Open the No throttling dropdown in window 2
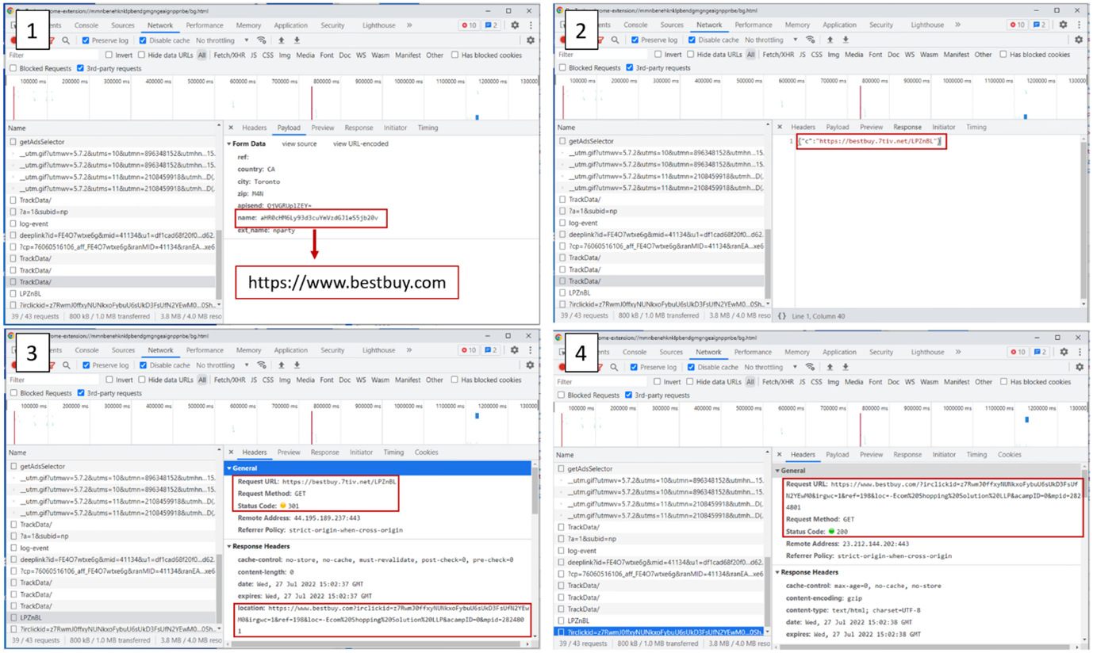The image size is (1093, 653). (771, 40)
